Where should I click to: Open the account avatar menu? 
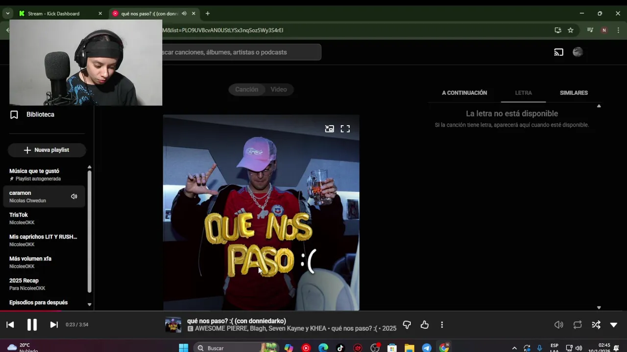tap(578, 52)
